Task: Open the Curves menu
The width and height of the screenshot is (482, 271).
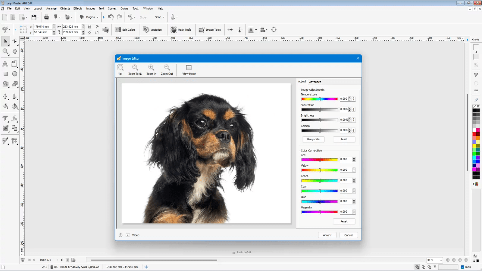Action: click(x=112, y=8)
